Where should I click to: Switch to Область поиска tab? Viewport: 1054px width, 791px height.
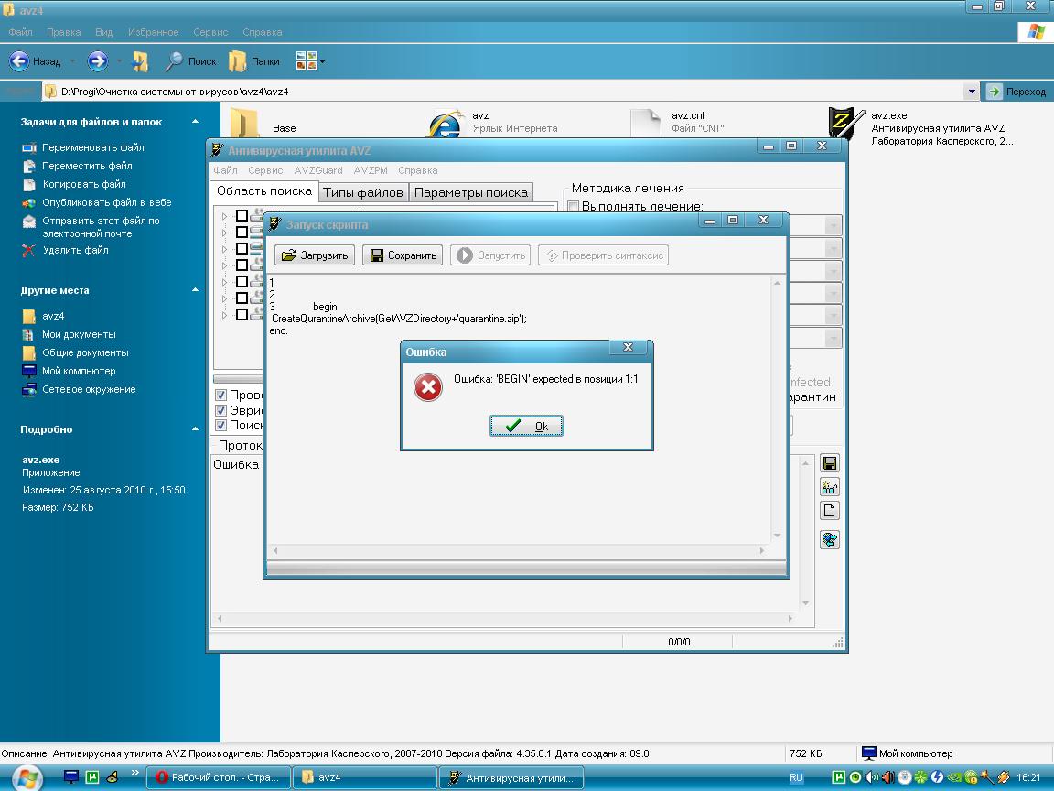point(264,191)
